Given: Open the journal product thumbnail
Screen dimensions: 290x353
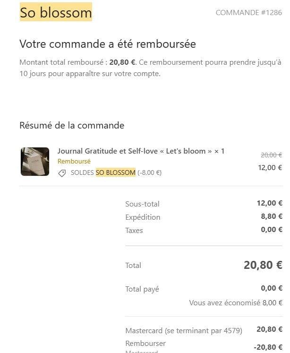Looking at the screenshot, I should coord(35,162).
